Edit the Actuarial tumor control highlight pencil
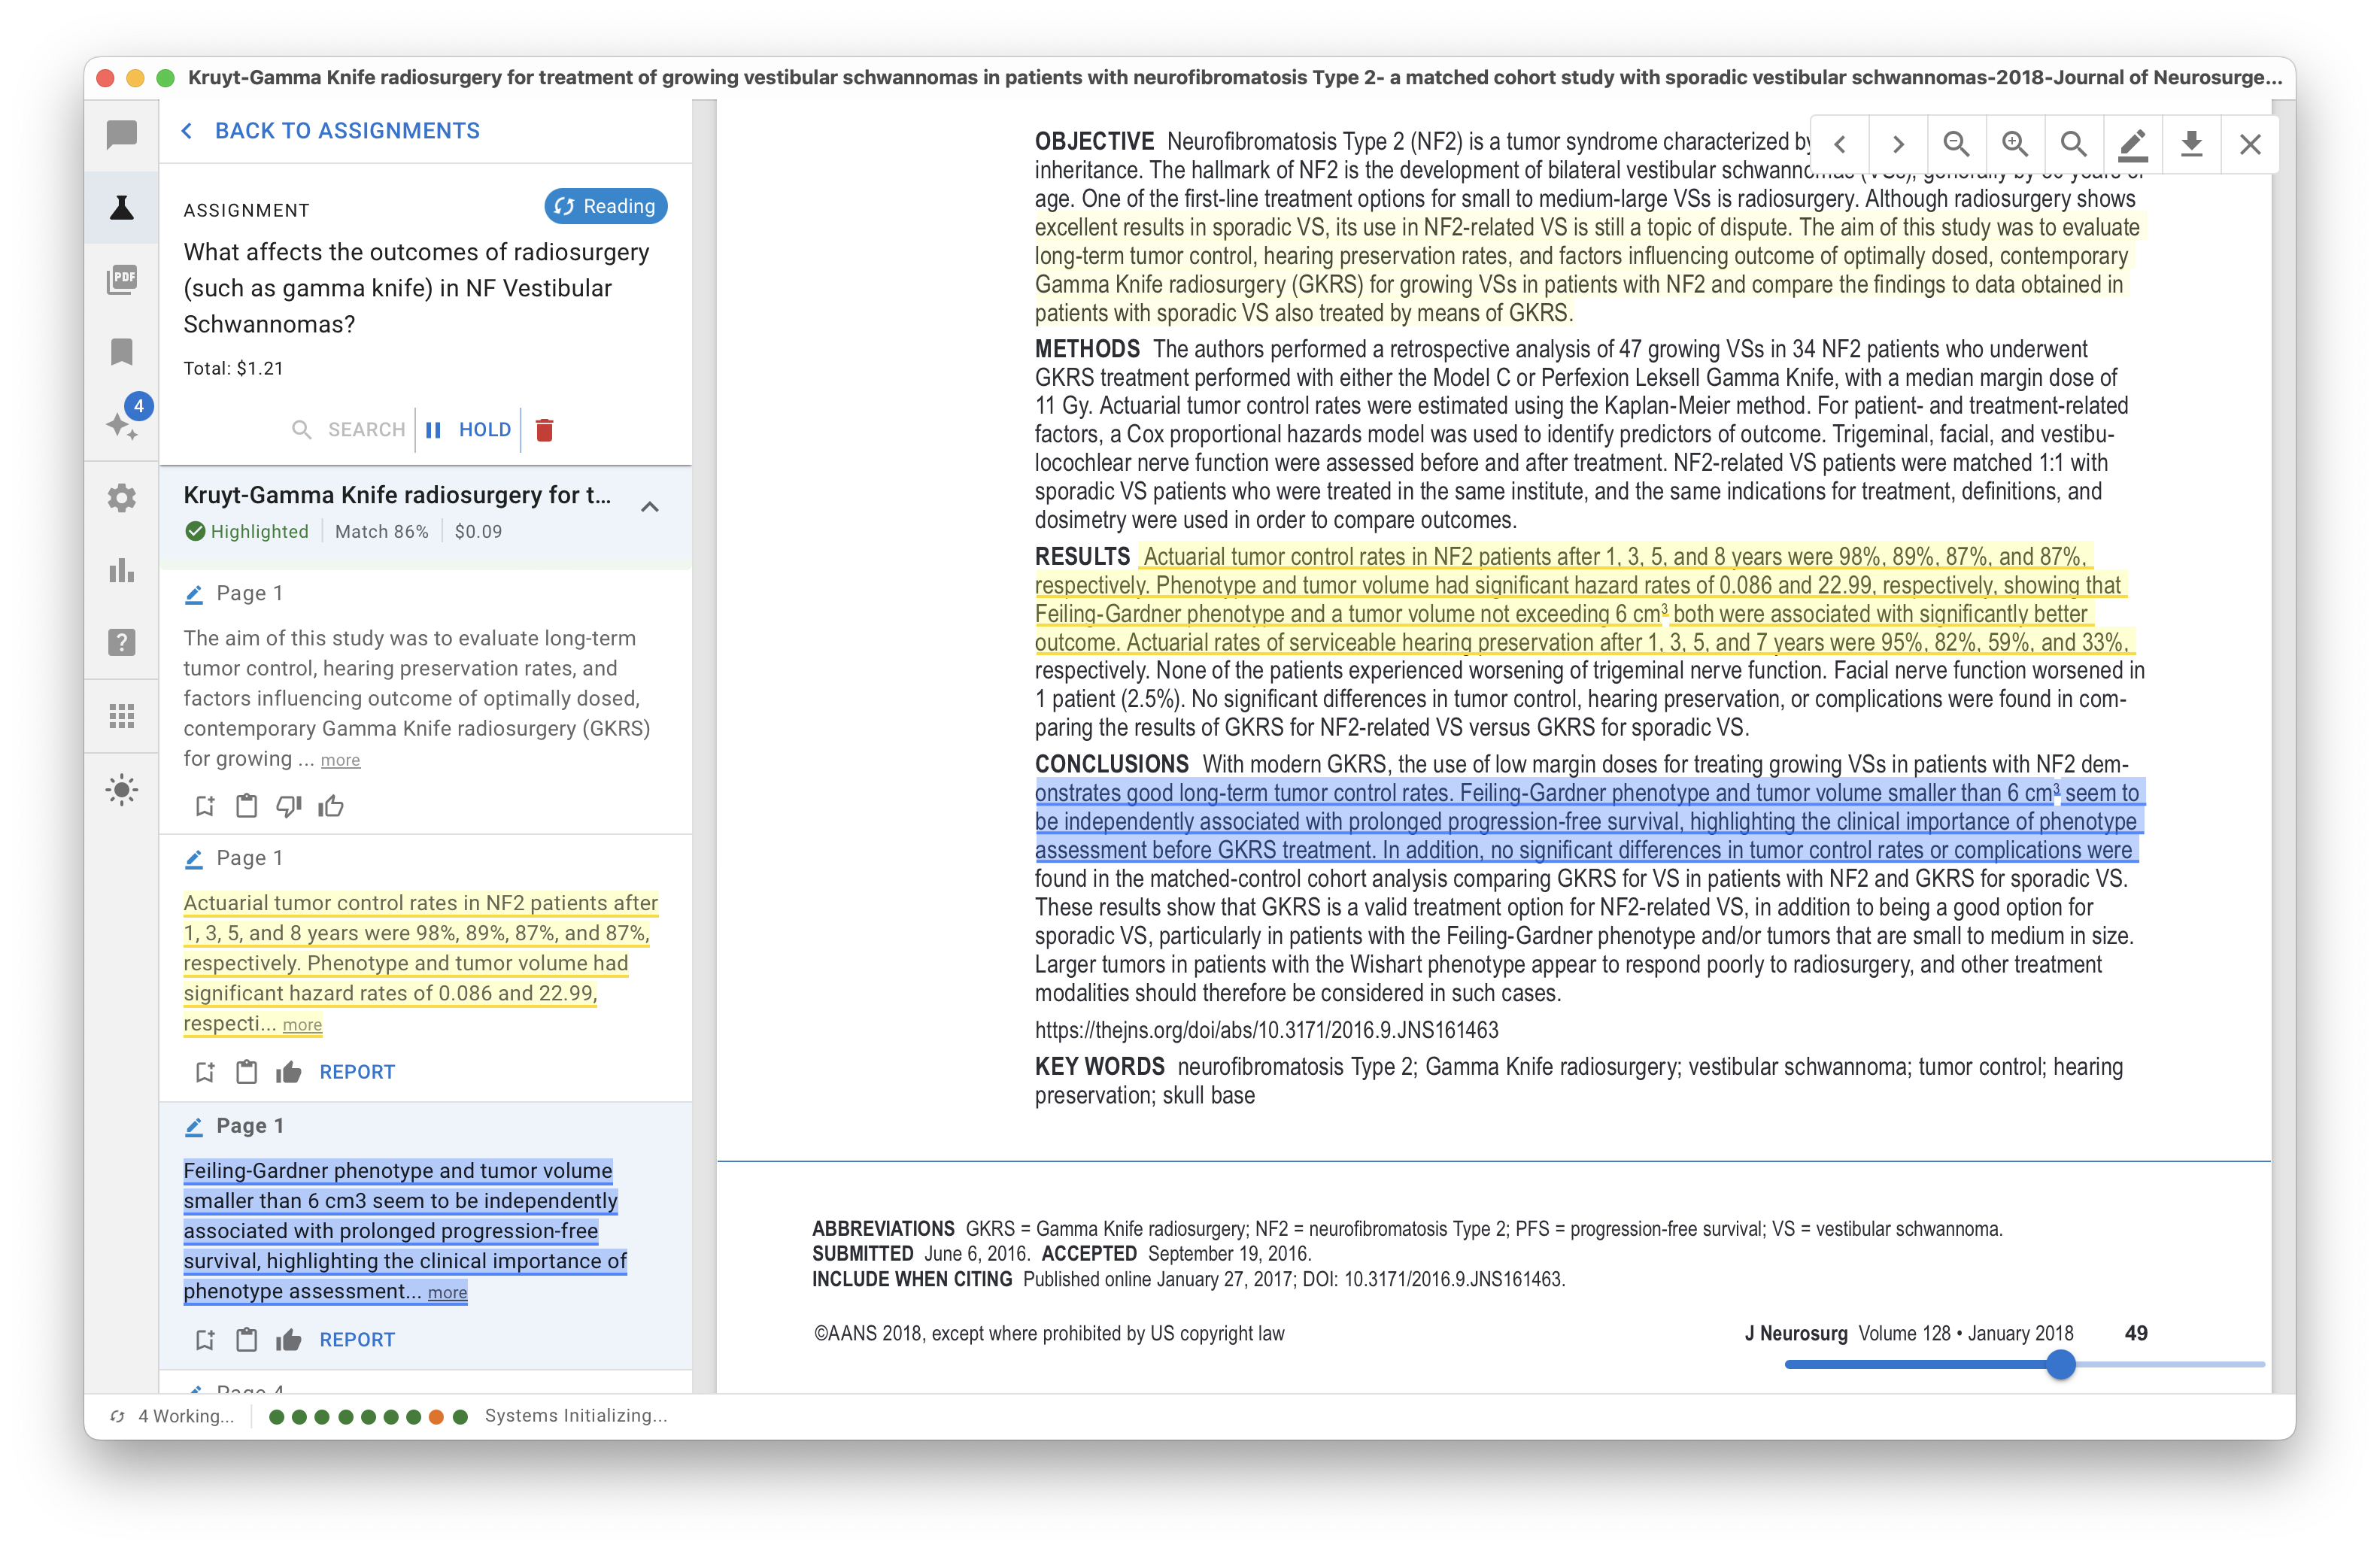The width and height of the screenshot is (2380, 1551). pyautogui.click(x=194, y=859)
